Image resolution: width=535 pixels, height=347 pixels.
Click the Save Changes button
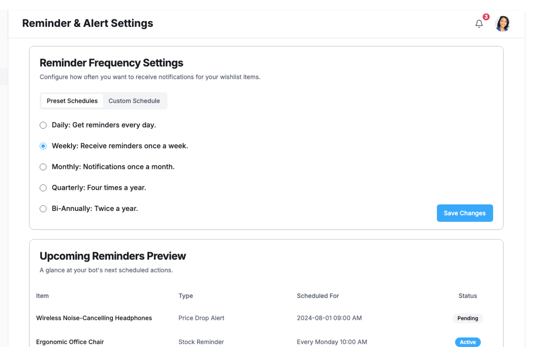pyautogui.click(x=465, y=213)
